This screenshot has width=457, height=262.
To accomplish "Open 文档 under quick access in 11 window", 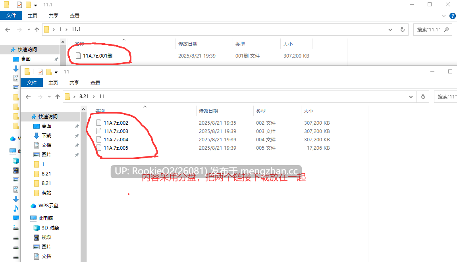I will pyautogui.click(x=46, y=145).
